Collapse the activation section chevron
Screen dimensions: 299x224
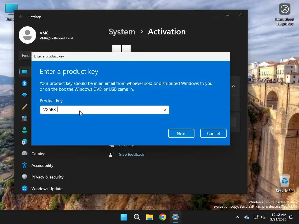pyautogui.click(x=233, y=86)
